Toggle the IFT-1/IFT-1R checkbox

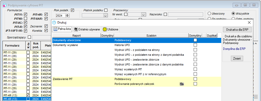pyautogui.click(x=26, y=31)
